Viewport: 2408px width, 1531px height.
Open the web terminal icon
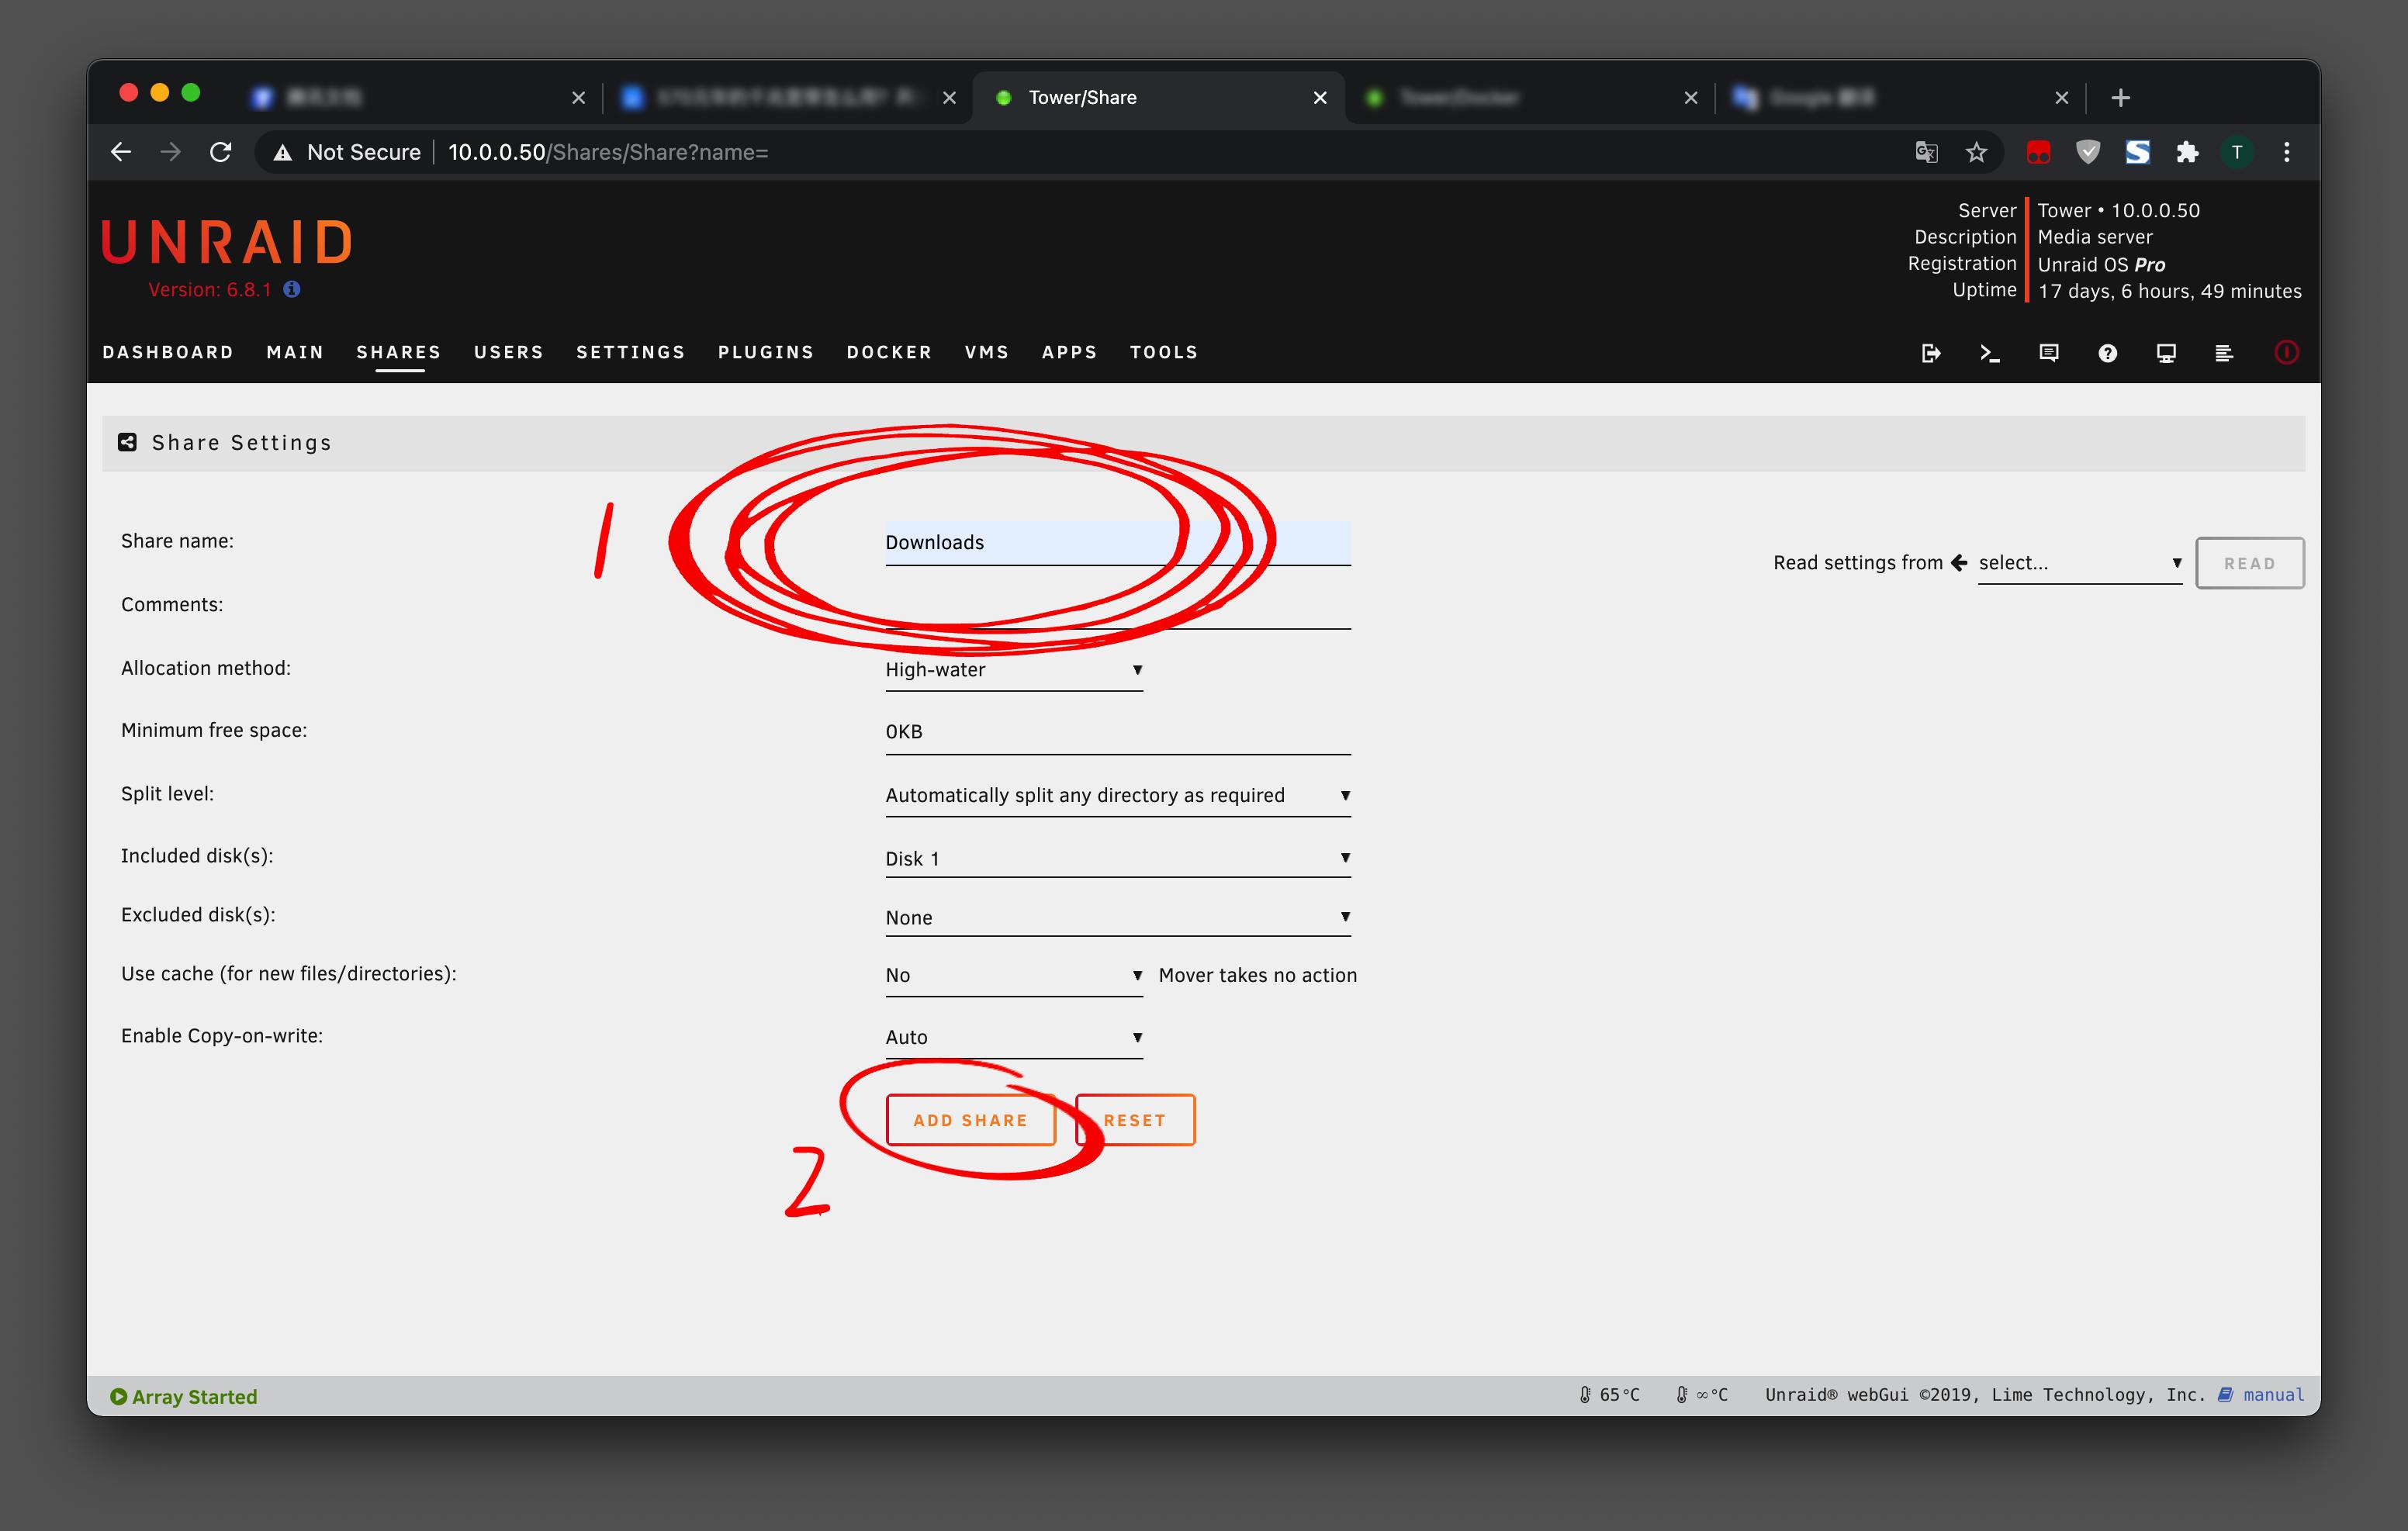pyautogui.click(x=1989, y=353)
